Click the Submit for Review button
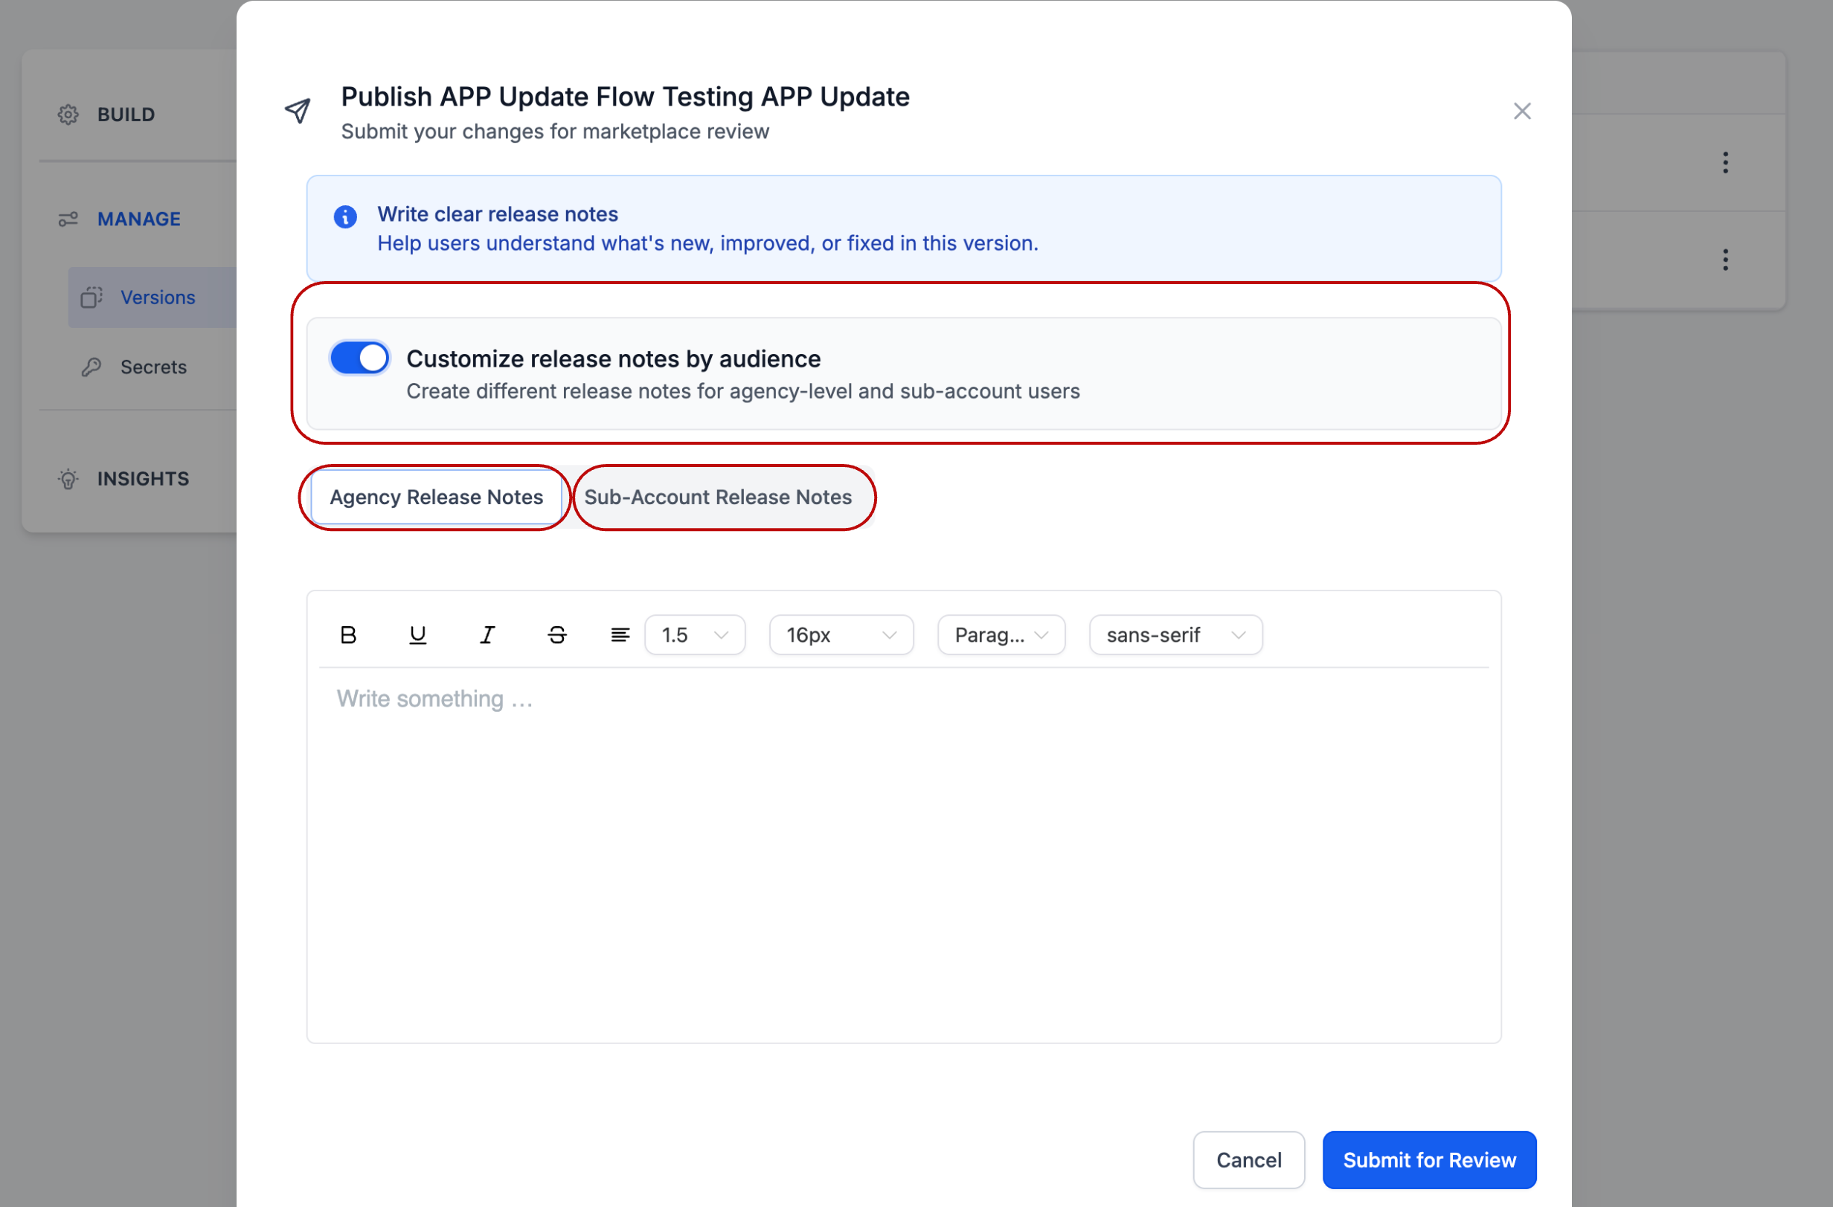This screenshot has height=1207, width=1833. tap(1428, 1160)
